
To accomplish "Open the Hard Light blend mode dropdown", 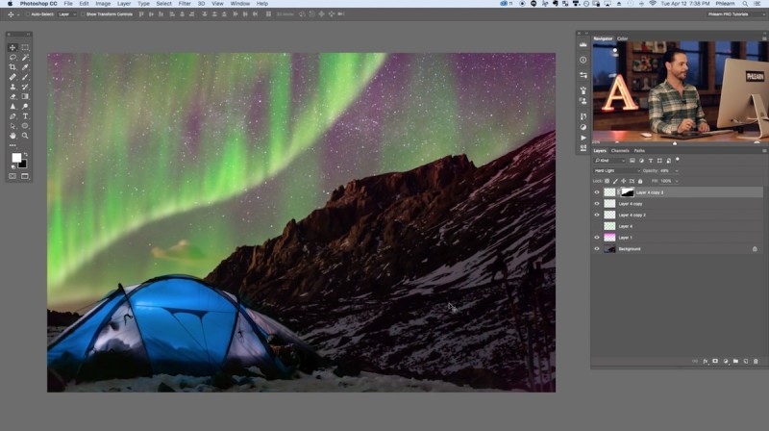I will click(x=617, y=170).
